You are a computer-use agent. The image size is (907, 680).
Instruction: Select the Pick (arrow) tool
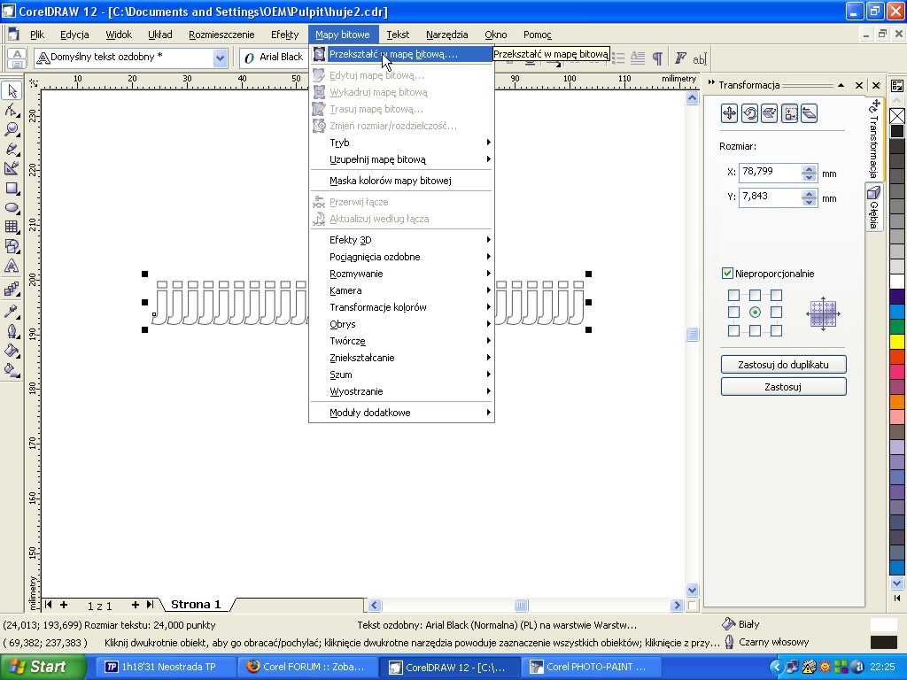click(12, 91)
